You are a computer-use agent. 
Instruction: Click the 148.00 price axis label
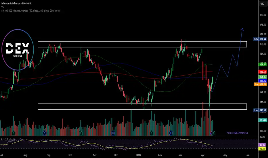[x=263, y=93]
